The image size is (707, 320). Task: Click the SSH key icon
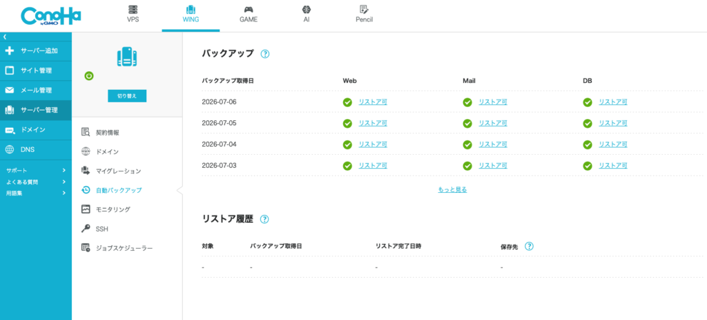(86, 229)
